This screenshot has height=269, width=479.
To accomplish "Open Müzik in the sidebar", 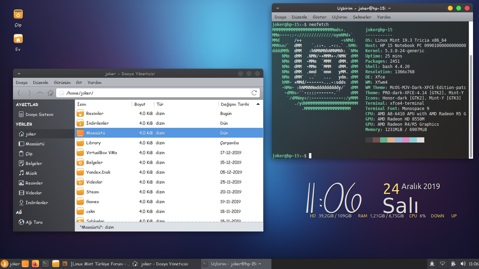I will (44, 173).
